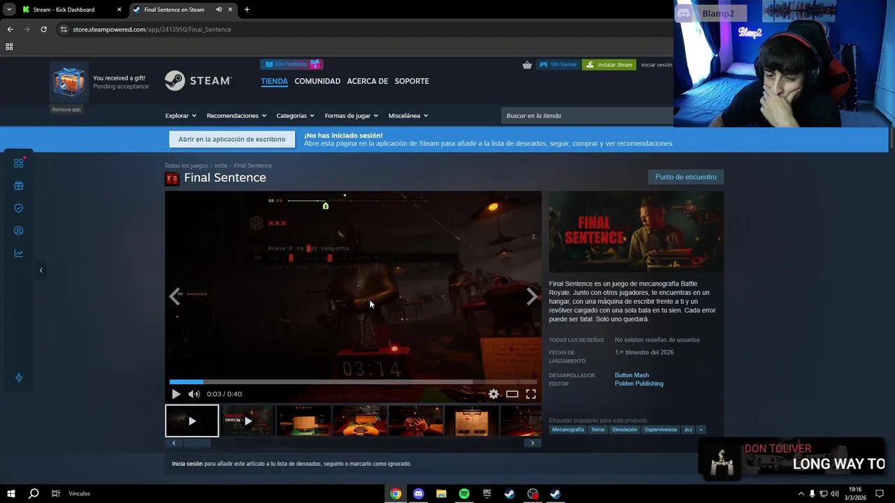Open Spotify from the taskbar
This screenshot has width=895, height=503.
click(464, 494)
